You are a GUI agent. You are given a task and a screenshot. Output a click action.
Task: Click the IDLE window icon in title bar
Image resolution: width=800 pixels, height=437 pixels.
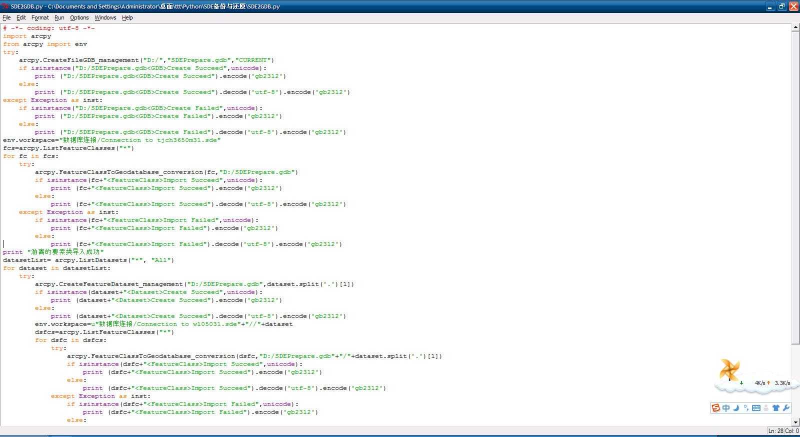click(5, 6)
